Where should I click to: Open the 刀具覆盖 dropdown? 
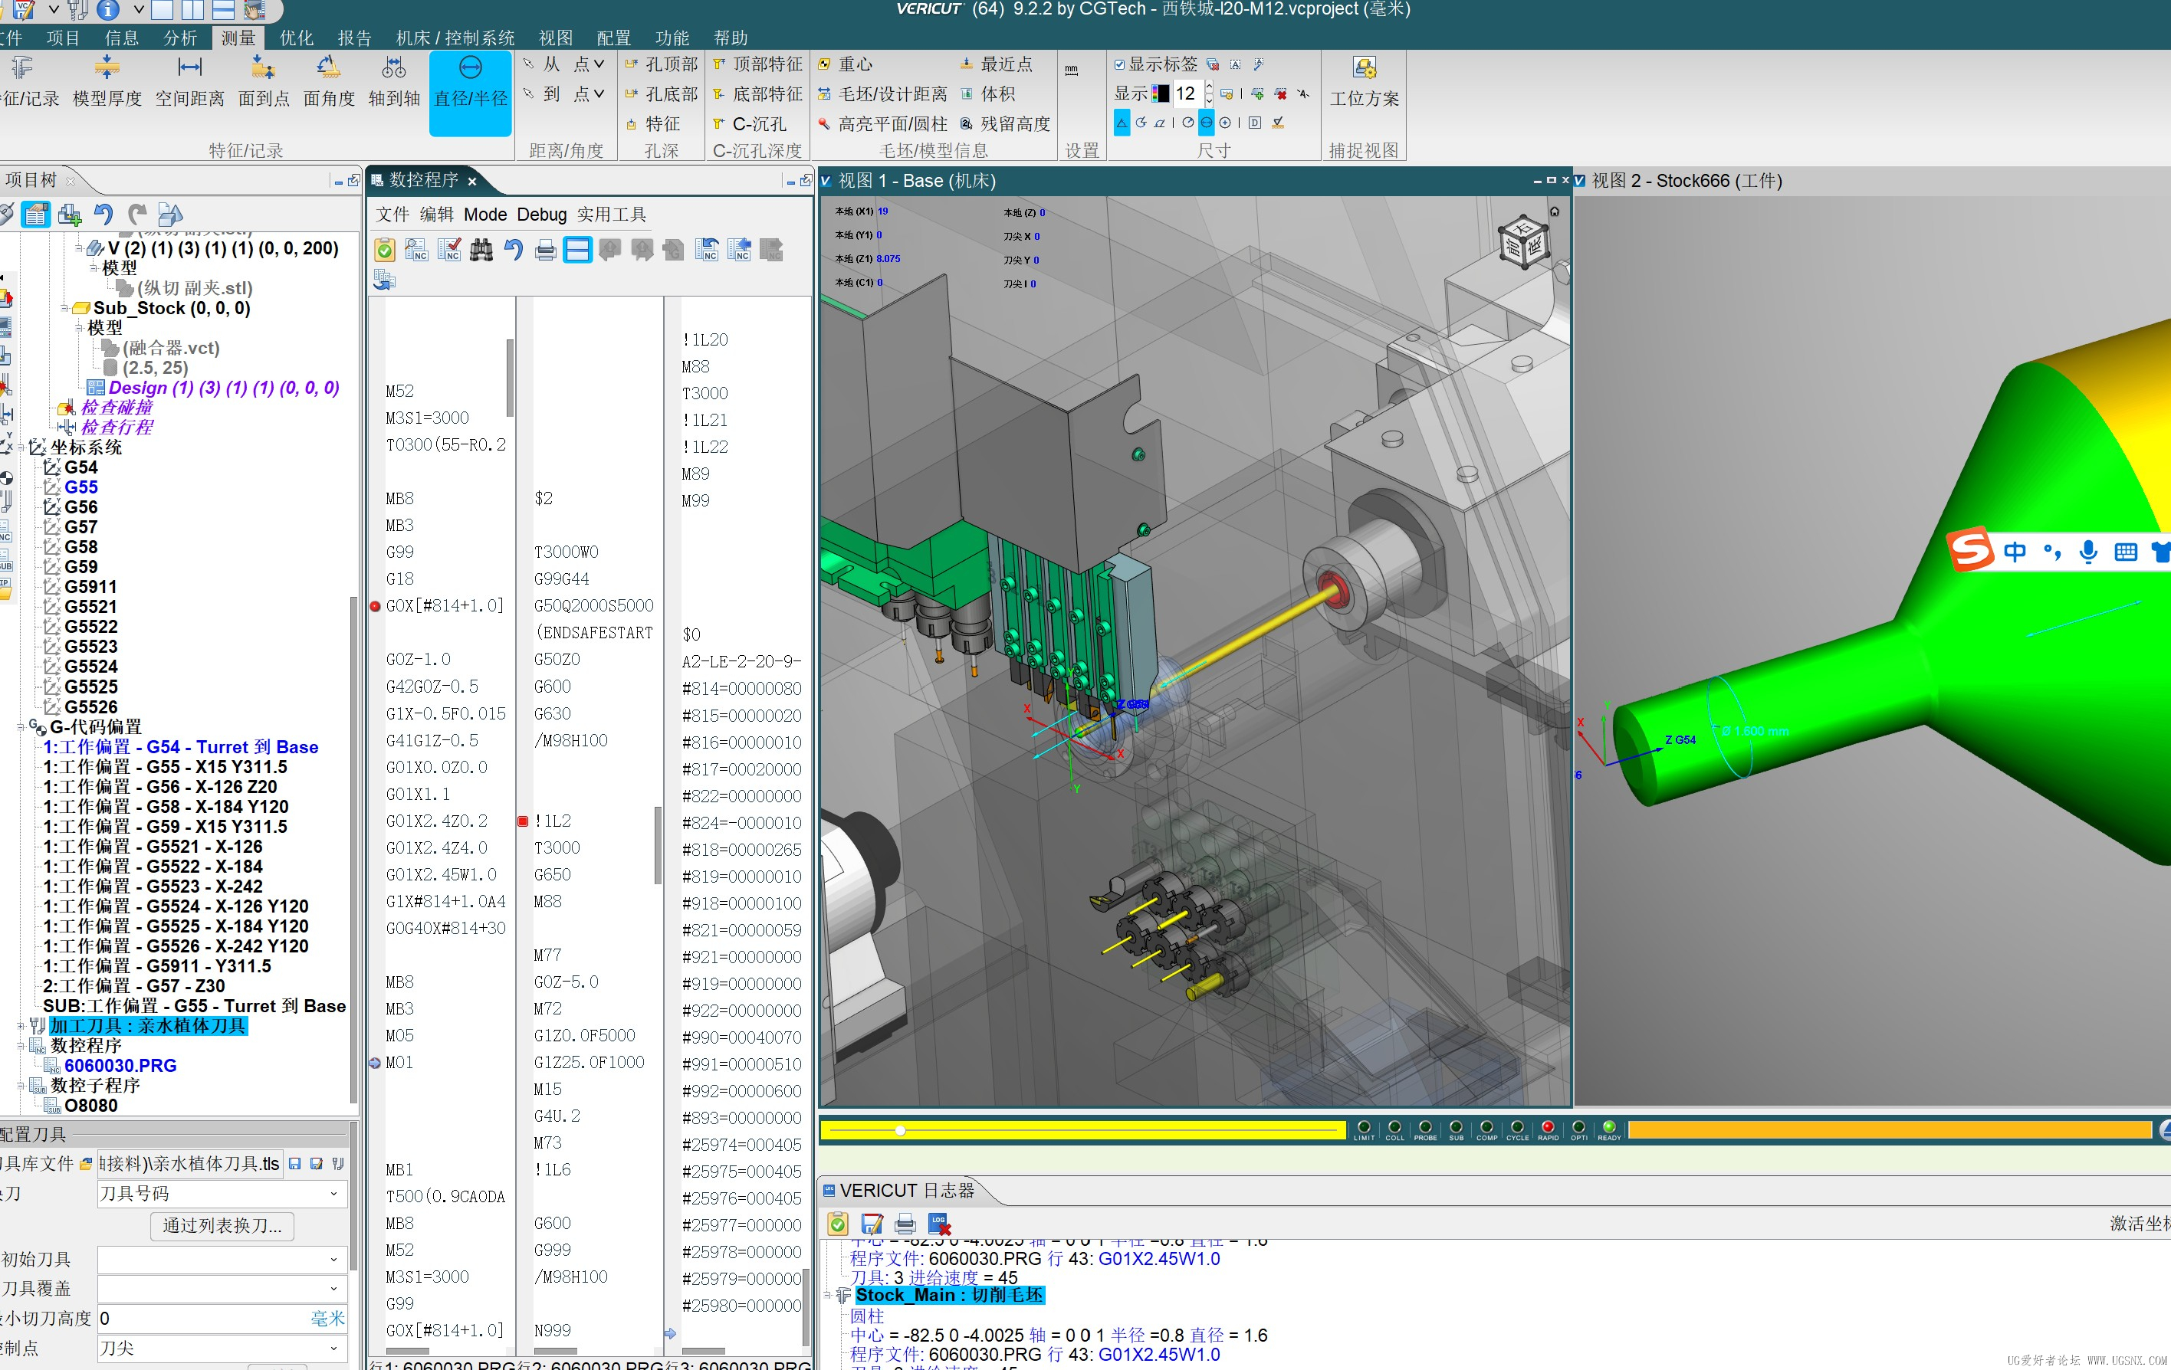[x=221, y=1289]
